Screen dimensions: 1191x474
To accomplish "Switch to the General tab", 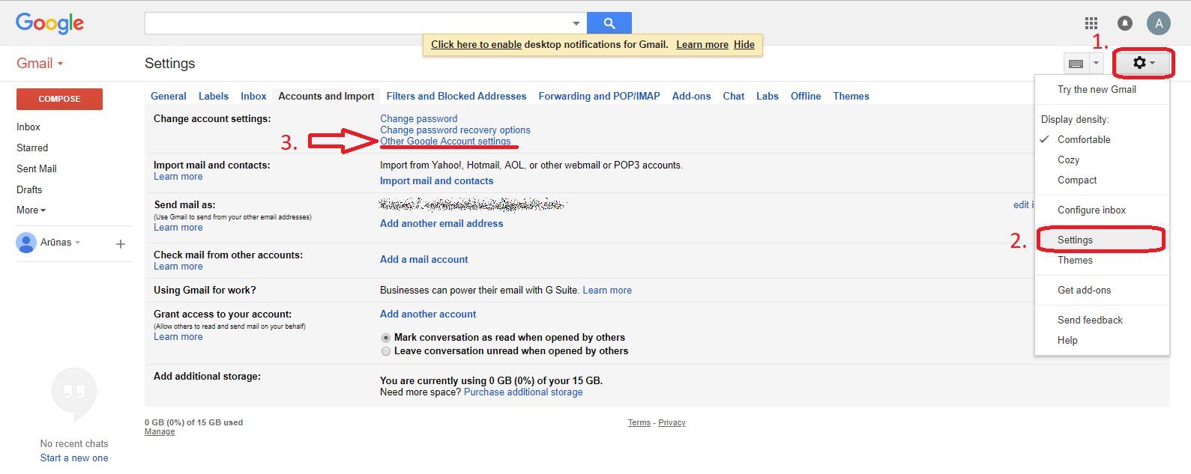I will [x=169, y=97].
